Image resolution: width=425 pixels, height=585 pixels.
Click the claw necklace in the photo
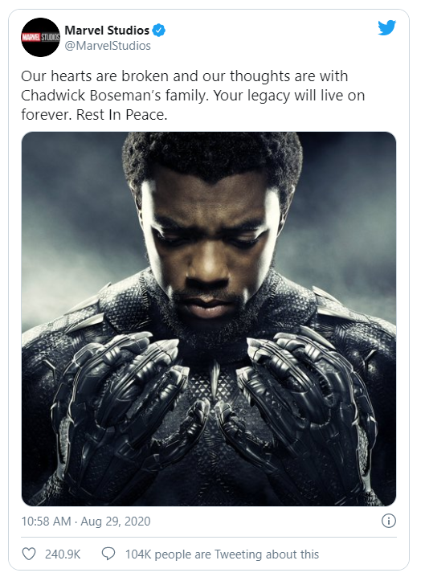(x=215, y=380)
